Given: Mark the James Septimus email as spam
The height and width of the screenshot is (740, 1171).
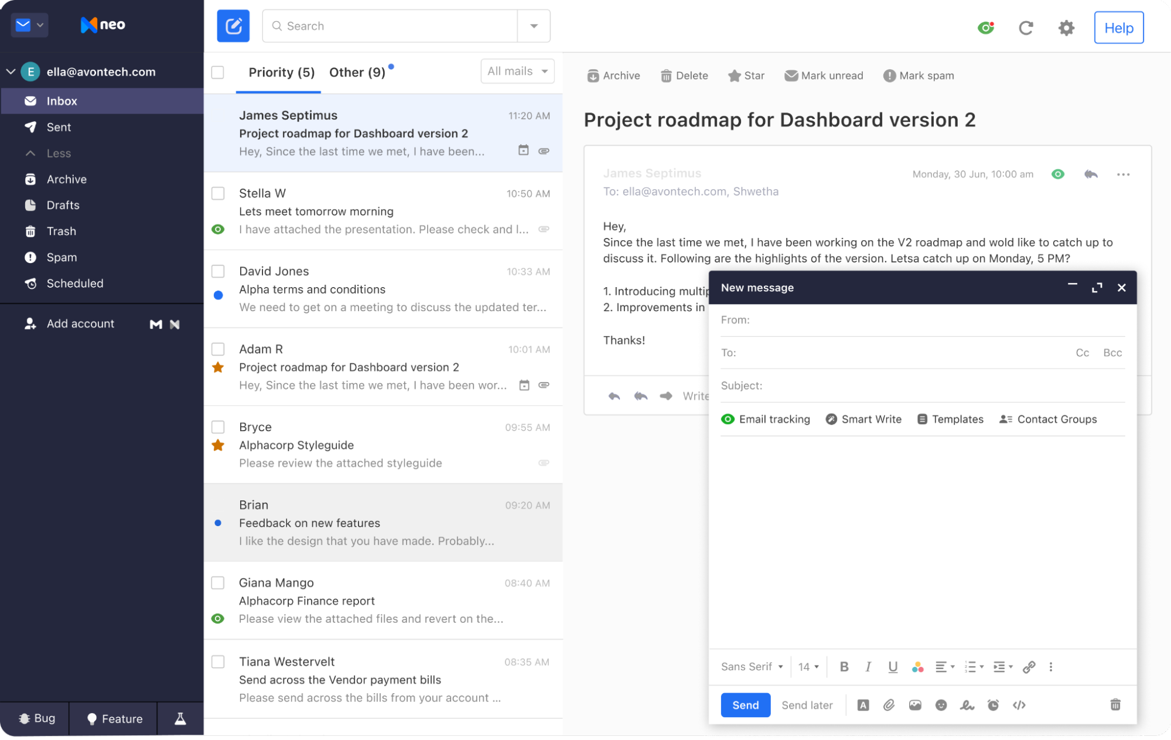Looking at the screenshot, I should pos(918,75).
